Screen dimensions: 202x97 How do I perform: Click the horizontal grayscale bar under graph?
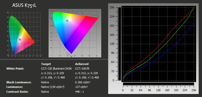click(159, 84)
